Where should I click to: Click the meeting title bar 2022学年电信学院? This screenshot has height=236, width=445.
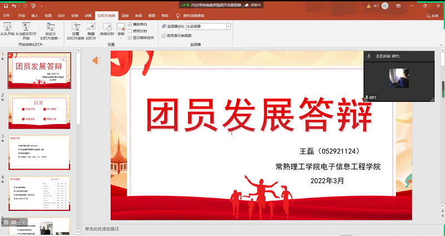click(x=215, y=5)
